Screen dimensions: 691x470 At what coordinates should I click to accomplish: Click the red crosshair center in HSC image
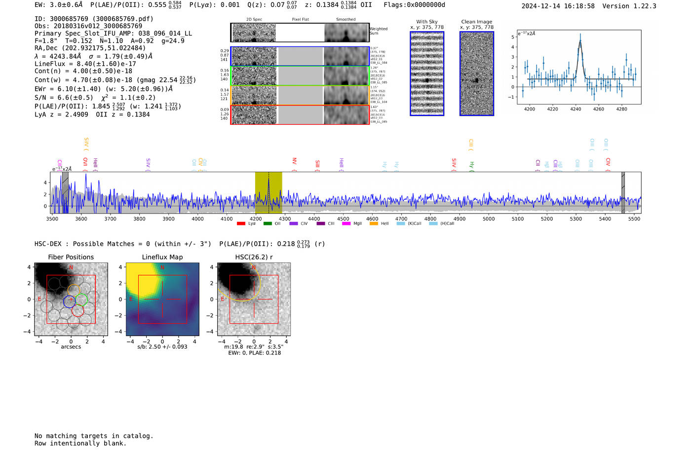[254, 299]
